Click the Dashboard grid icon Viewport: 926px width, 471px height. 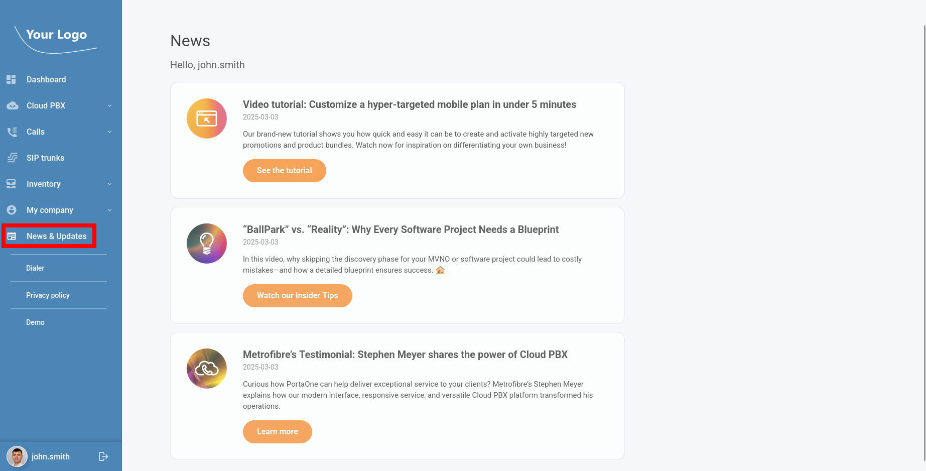tap(12, 79)
